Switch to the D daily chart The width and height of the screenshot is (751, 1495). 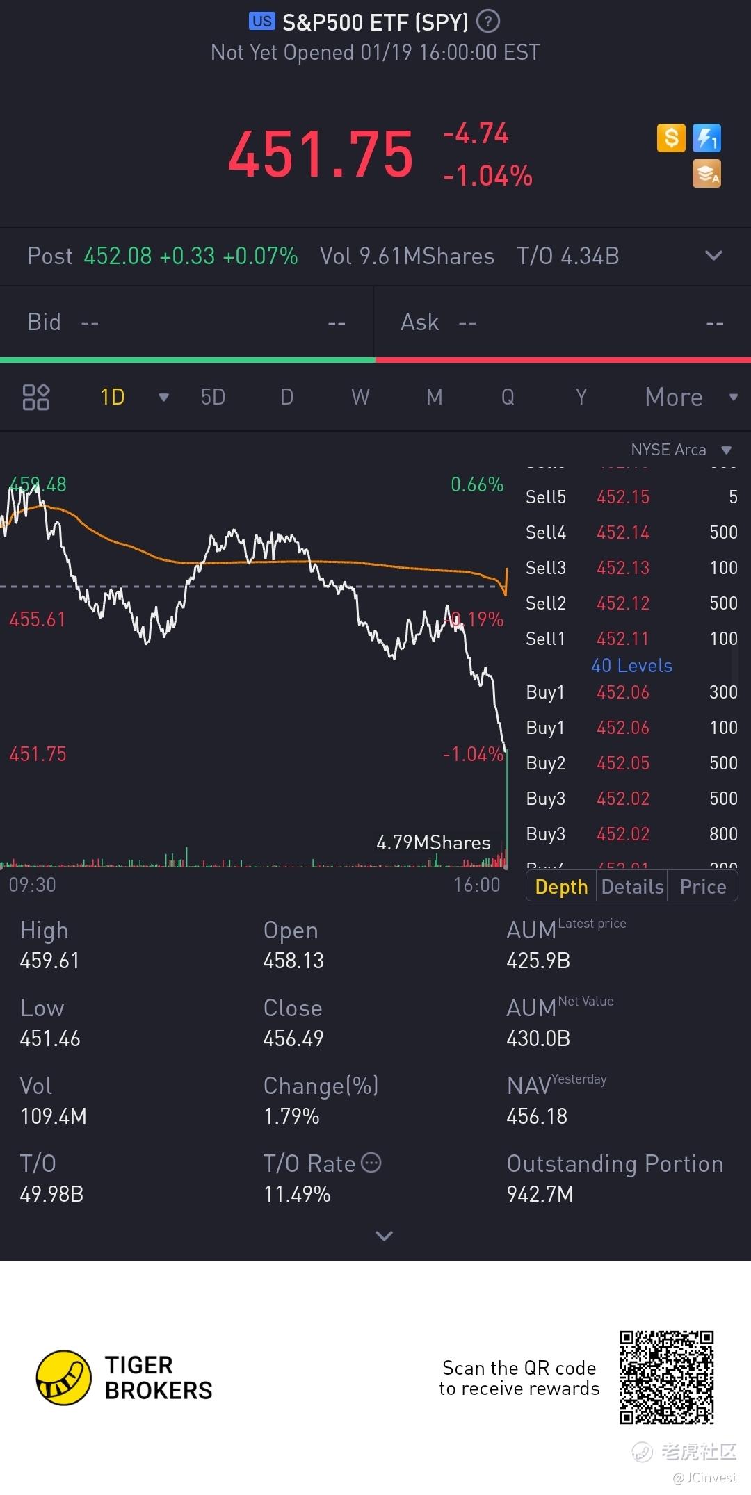(x=286, y=397)
